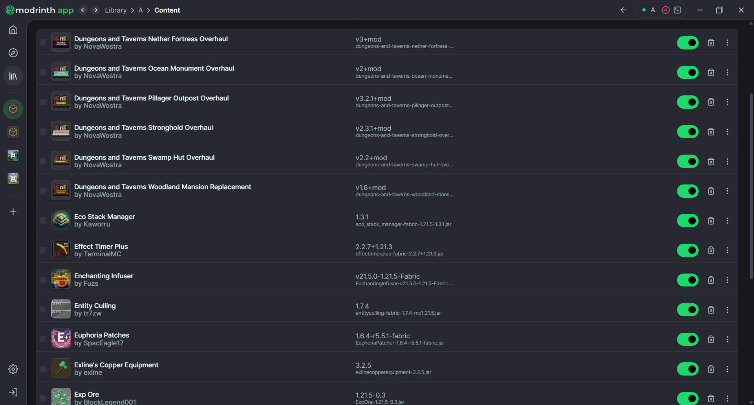The height and width of the screenshot is (405, 754).
Task: Open the active instance cube icon in sidebar
Action: [13, 109]
